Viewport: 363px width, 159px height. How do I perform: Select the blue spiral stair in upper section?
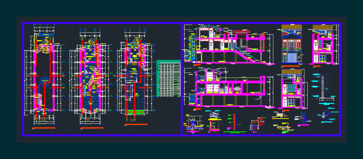tap(190, 47)
